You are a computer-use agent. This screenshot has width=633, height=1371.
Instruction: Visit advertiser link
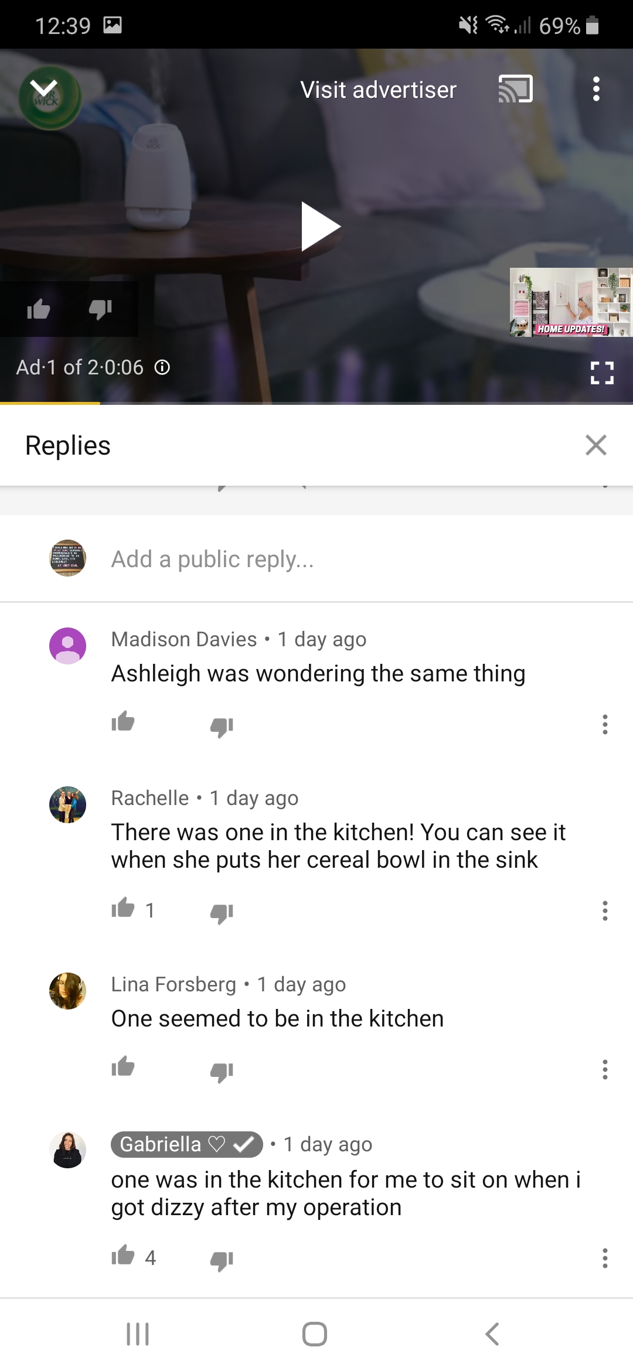pos(378,90)
